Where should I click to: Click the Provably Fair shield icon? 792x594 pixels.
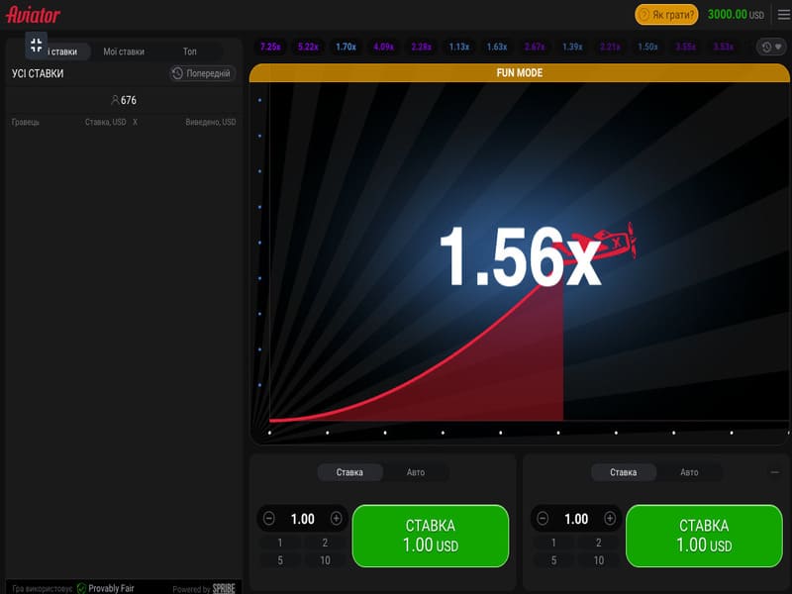point(82,588)
